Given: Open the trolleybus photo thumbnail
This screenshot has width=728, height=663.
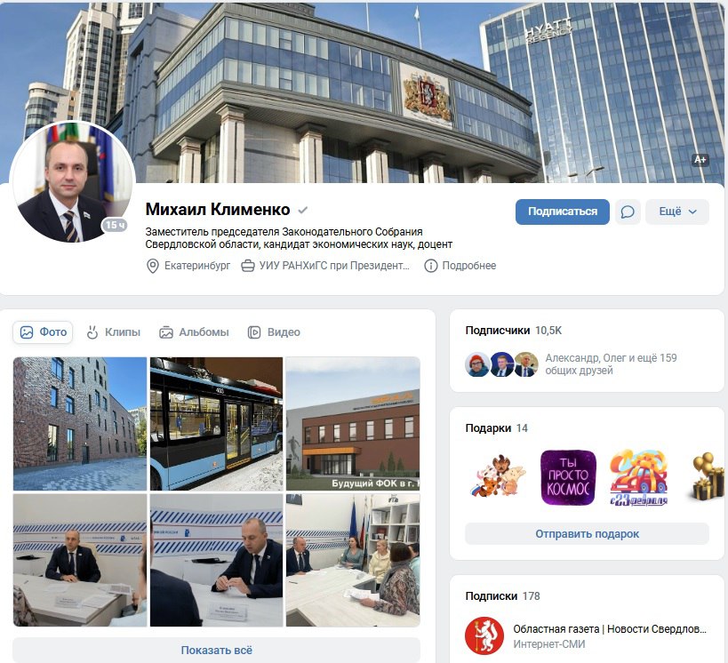Looking at the screenshot, I should [216, 424].
